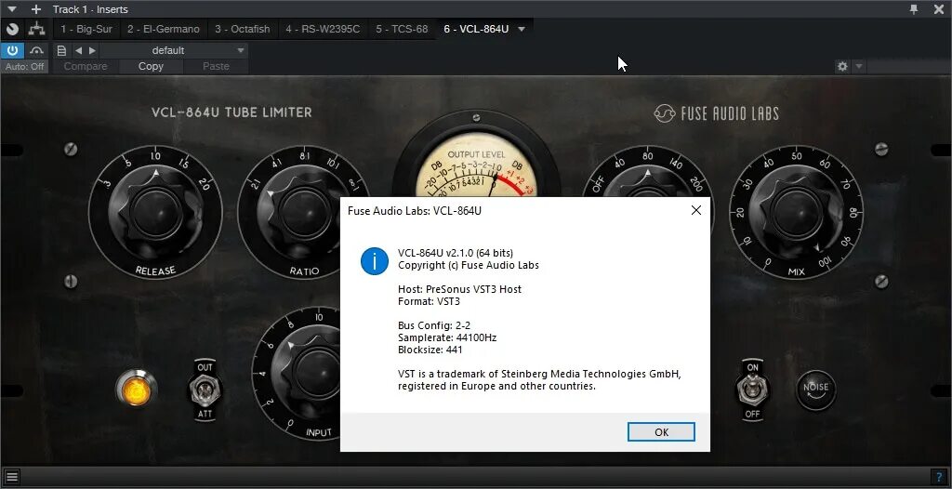Open the 3 - Octafish tab
The image size is (952, 489).
[243, 29]
